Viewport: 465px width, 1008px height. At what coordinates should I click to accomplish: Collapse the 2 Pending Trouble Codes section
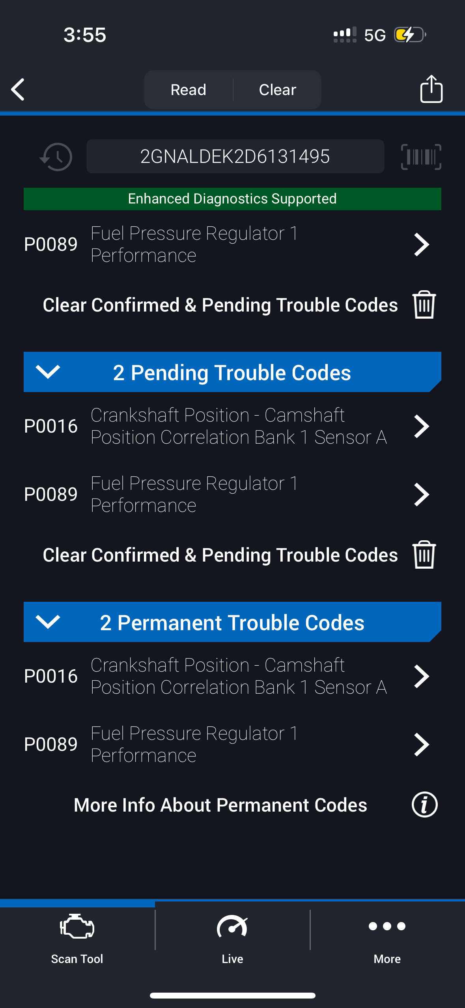click(x=48, y=372)
